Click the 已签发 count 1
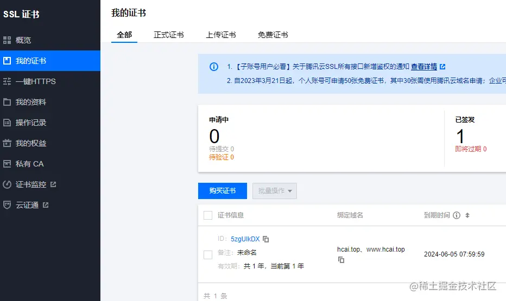 460,136
